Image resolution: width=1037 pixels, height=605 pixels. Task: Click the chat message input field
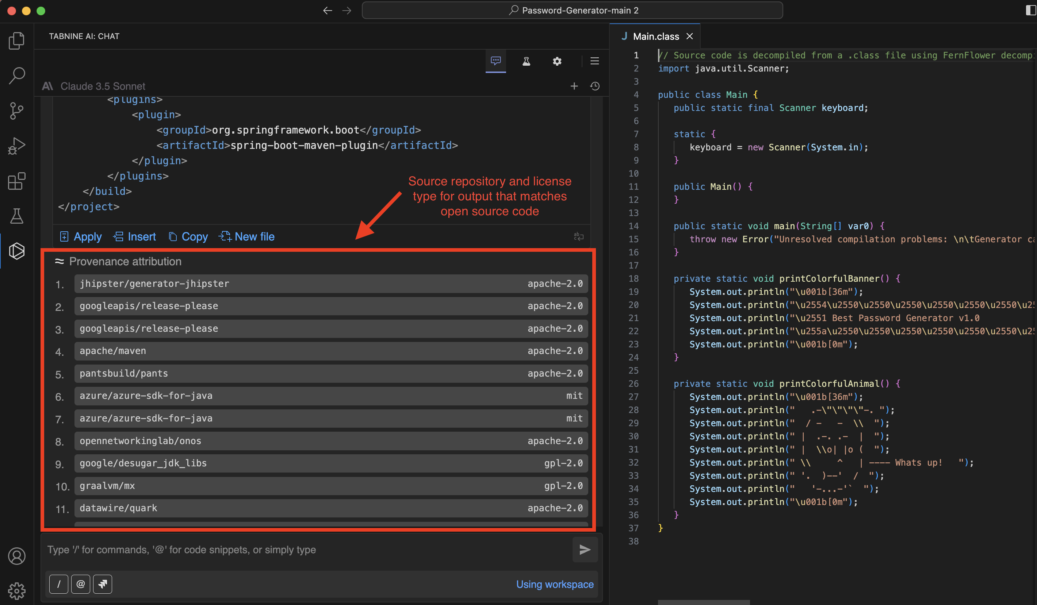(x=288, y=550)
